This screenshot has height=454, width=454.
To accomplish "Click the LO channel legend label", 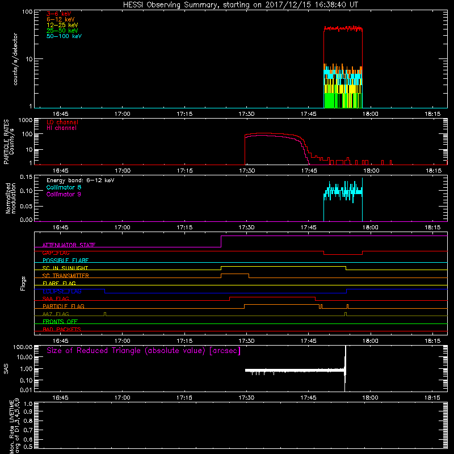I will (62, 122).
